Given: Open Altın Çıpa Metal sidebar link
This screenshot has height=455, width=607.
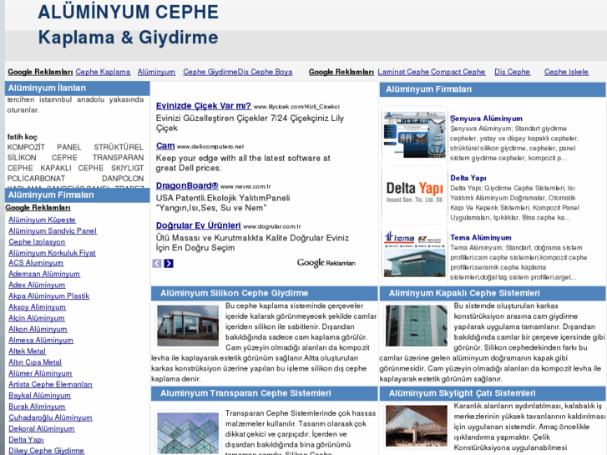Looking at the screenshot, I should pos(35,362).
